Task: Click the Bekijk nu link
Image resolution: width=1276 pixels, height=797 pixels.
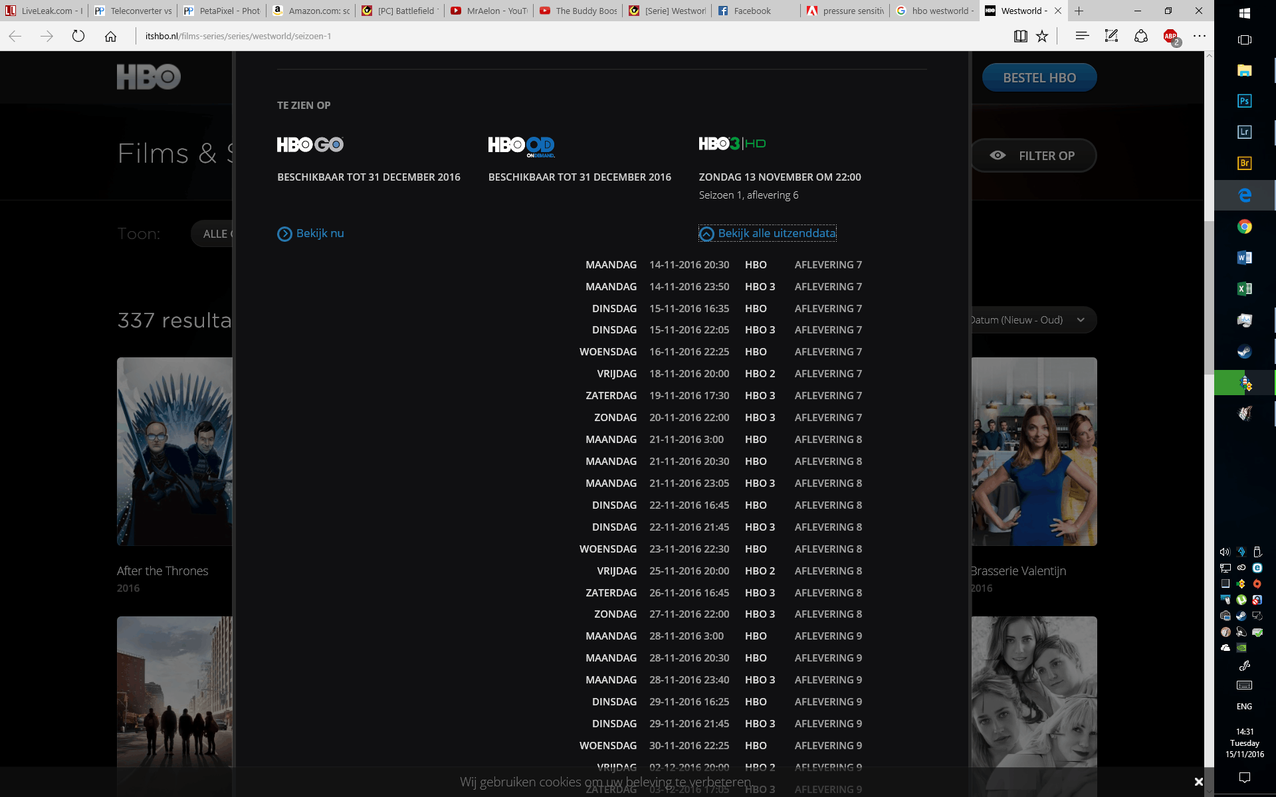Action: point(311,233)
